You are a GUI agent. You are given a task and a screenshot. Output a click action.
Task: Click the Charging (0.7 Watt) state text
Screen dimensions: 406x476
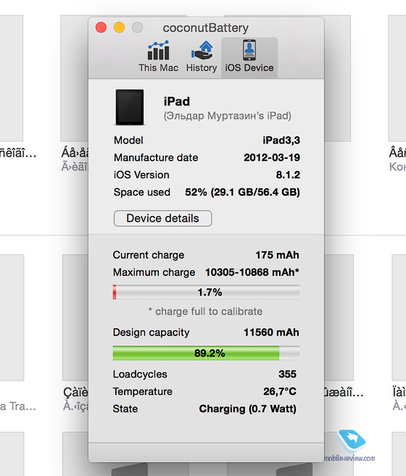click(248, 409)
